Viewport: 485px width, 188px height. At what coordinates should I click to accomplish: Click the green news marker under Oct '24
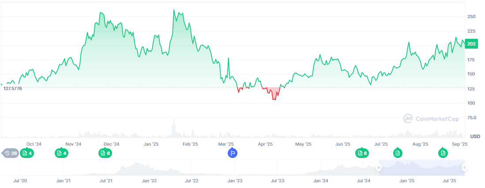tap(27, 153)
